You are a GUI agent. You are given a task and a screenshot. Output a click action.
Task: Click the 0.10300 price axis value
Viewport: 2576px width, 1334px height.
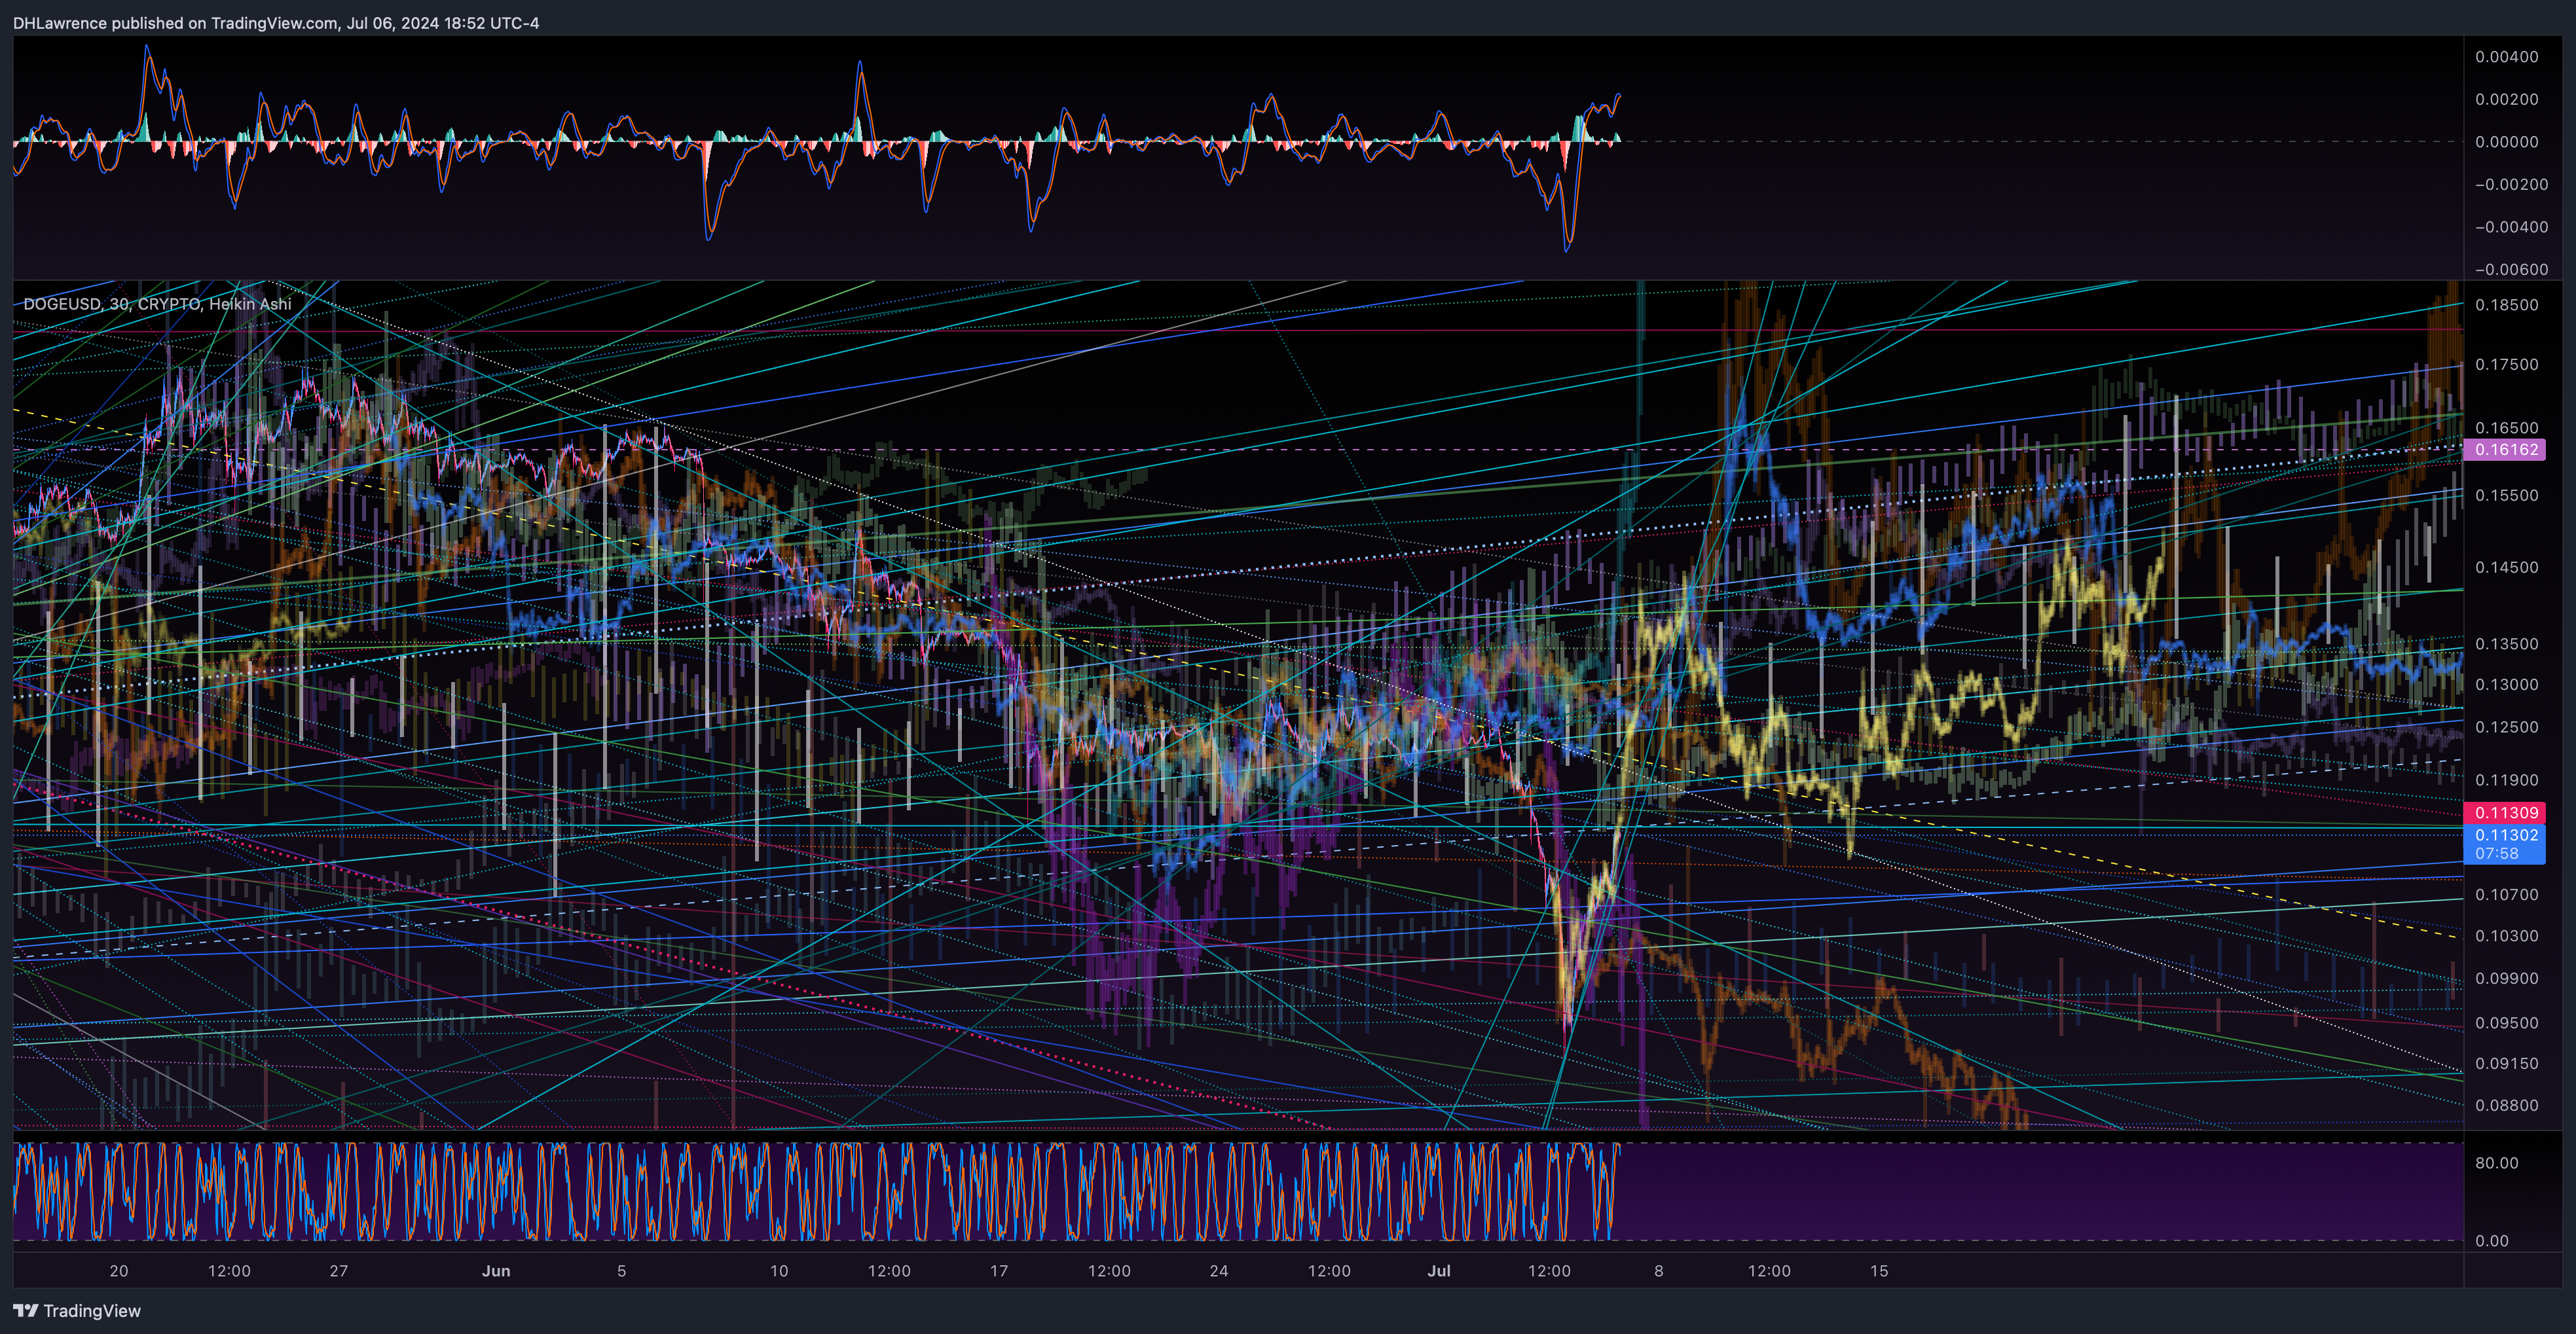(2506, 936)
